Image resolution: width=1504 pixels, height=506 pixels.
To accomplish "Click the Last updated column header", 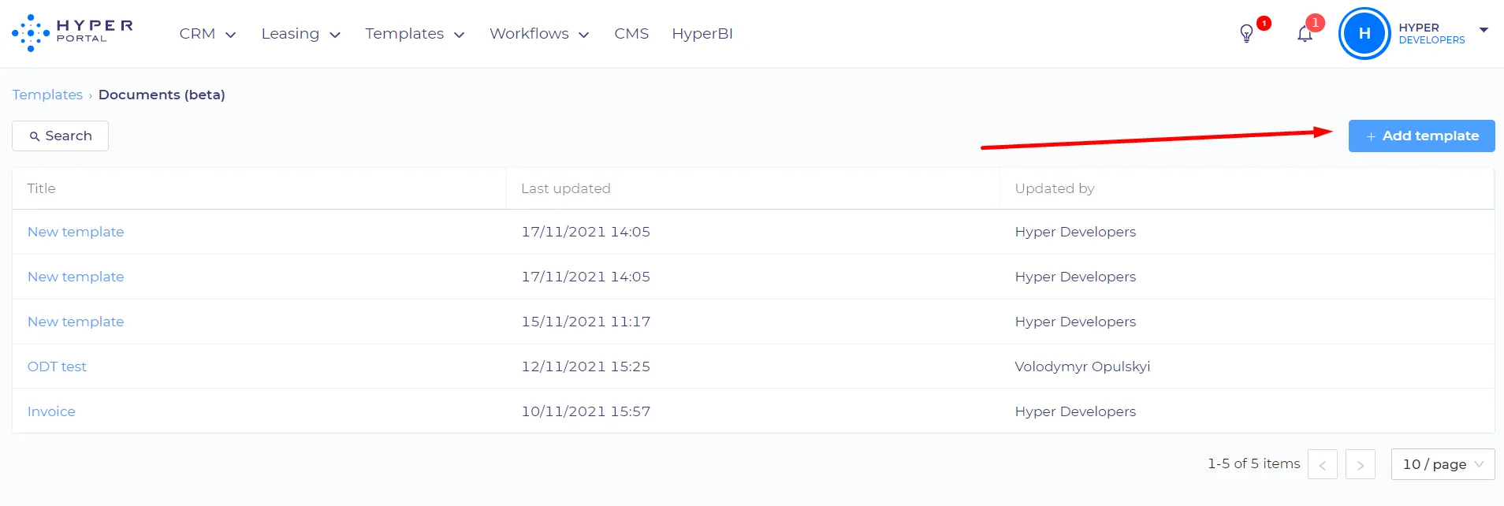I will (753, 188).
